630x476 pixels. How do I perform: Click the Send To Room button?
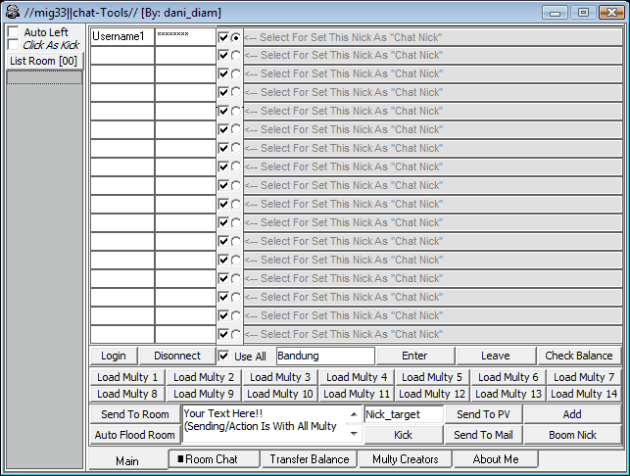[135, 414]
